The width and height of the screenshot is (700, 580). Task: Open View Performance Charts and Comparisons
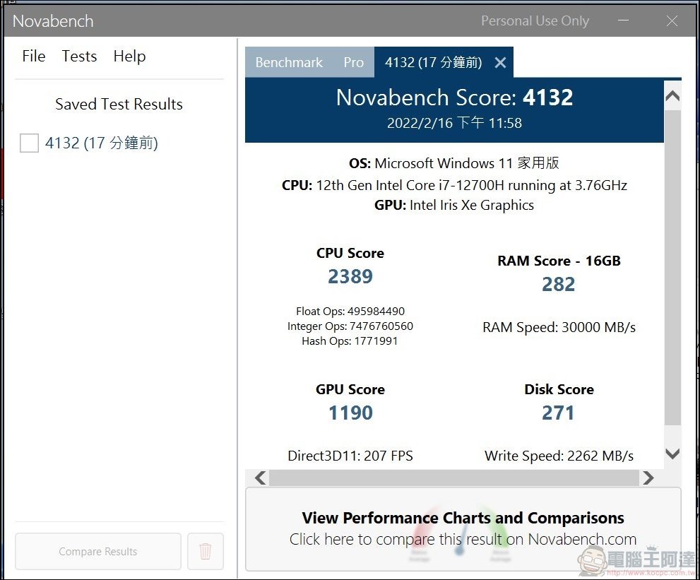pos(463,528)
